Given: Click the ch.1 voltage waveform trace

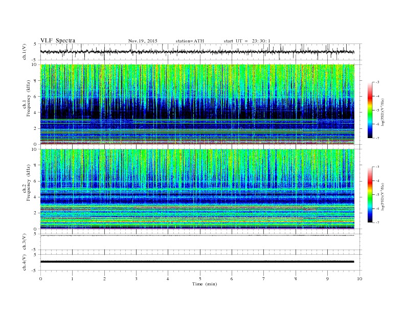Looking at the screenshot, I should (197, 52).
